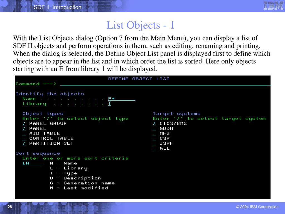Click the Library field with value 1
The width and height of the screenshot is (285, 214).
coord(109,104)
